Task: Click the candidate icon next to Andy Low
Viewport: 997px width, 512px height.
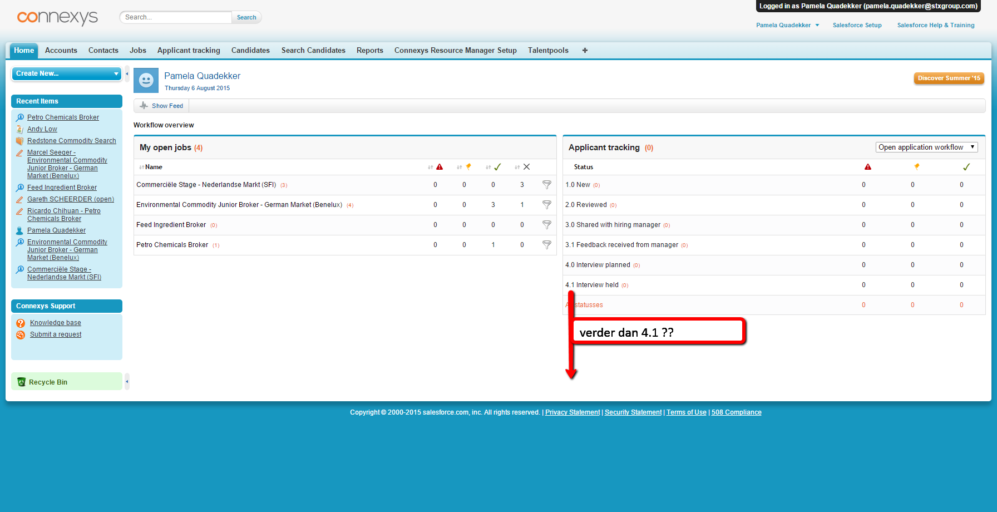Action: (20, 129)
